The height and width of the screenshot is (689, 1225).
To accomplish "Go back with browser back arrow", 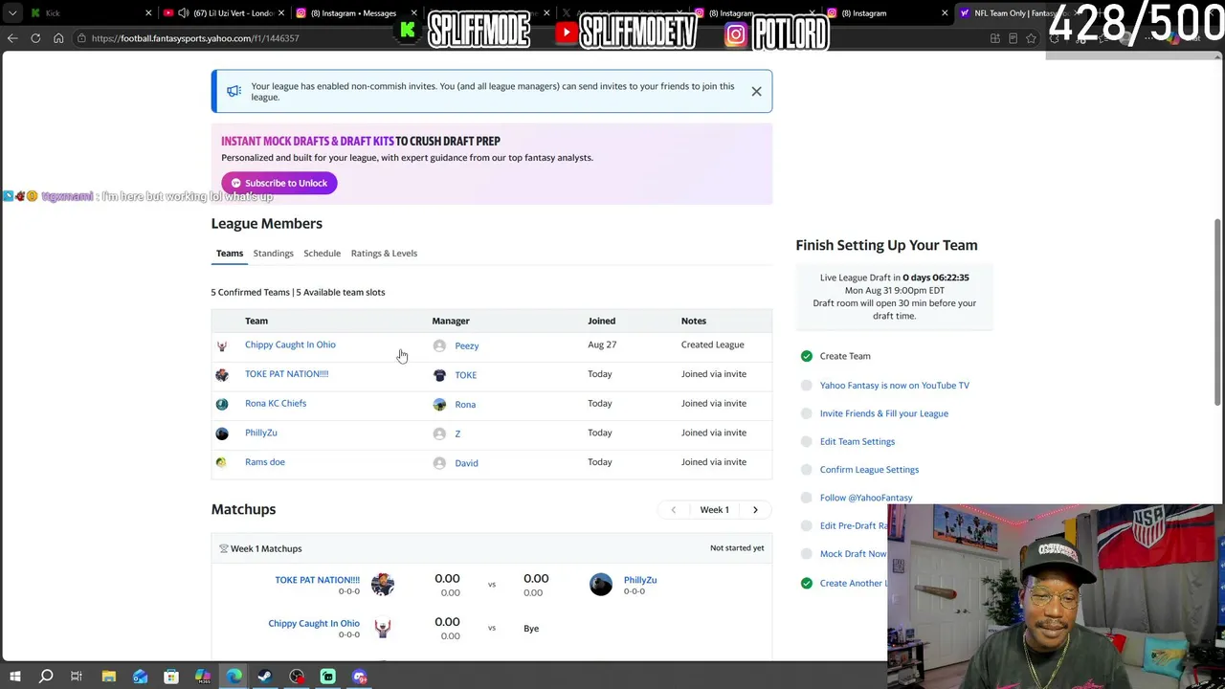I will tap(12, 38).
